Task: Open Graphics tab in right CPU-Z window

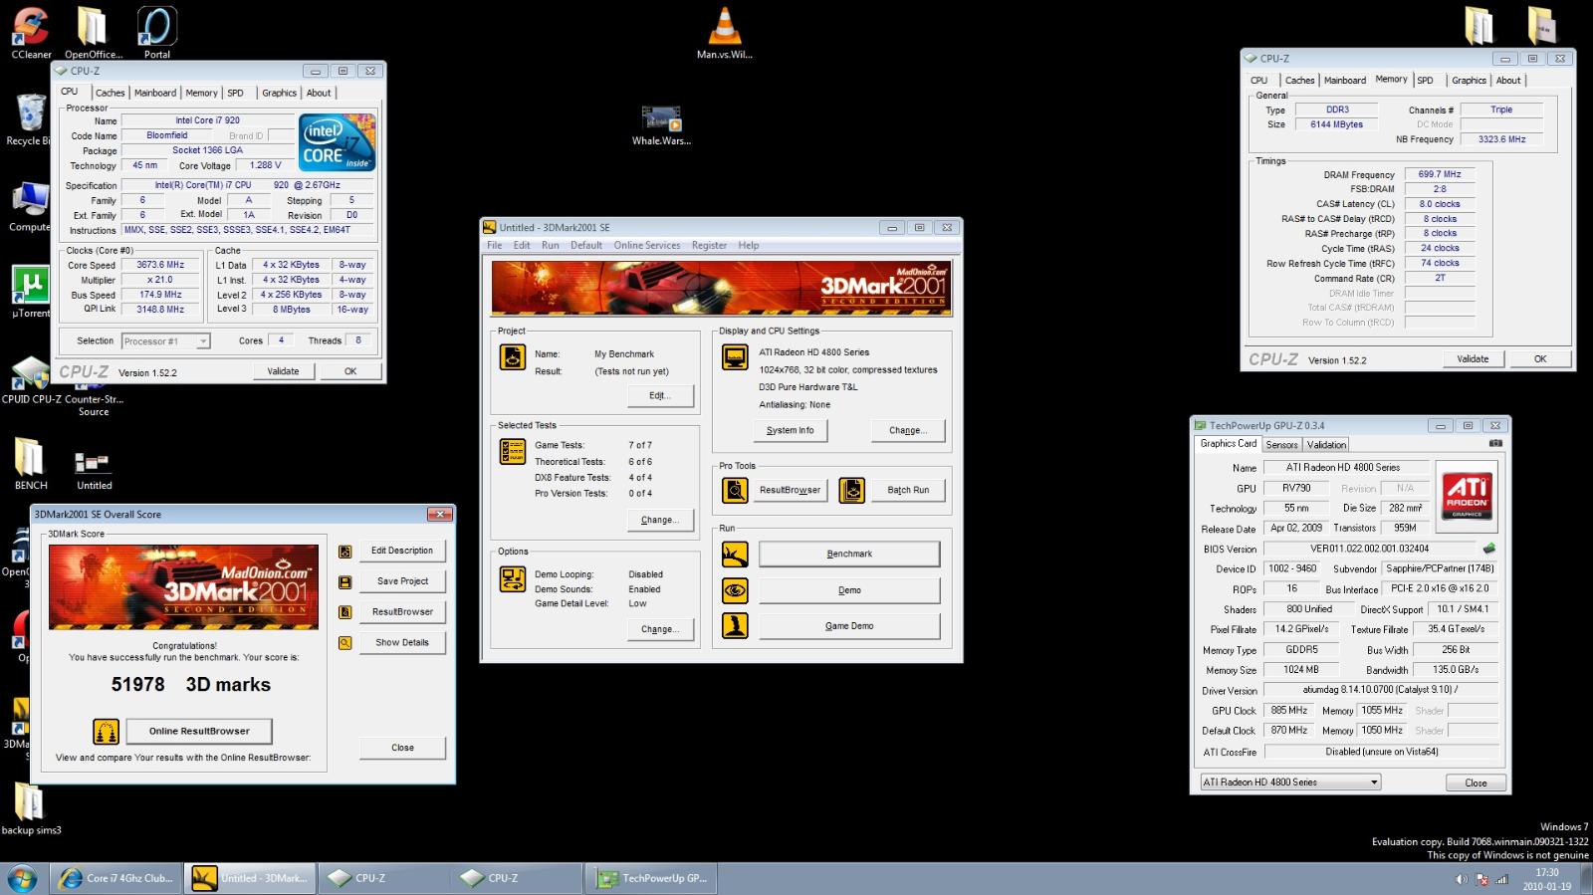Action: click(1469, 81)
